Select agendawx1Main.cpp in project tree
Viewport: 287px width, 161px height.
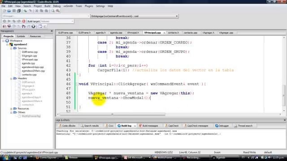pos(33,71)
